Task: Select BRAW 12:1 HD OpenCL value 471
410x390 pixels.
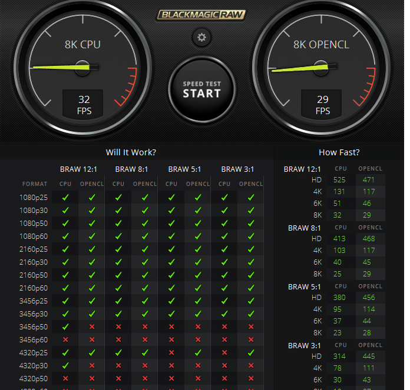Action: point(369,180)
